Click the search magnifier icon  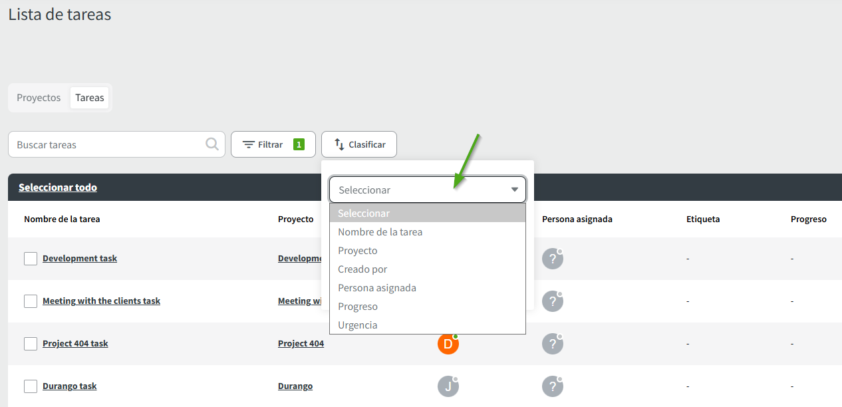click(x=212, y=144)
